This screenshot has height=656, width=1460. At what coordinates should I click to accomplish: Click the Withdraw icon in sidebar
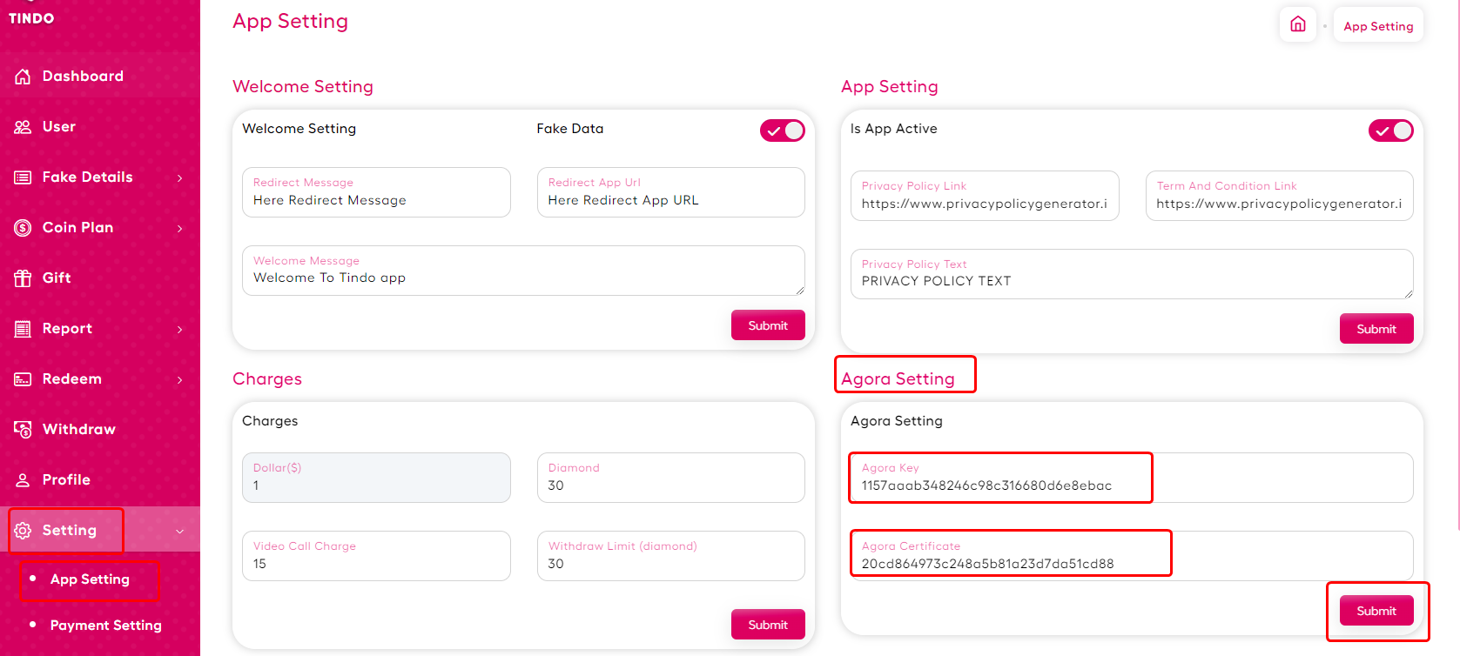[x=23, y=430]
